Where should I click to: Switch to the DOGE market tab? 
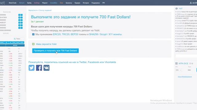coord(2,42)
